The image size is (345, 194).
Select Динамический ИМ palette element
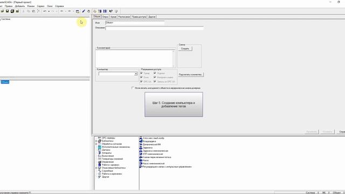(151, 144)
